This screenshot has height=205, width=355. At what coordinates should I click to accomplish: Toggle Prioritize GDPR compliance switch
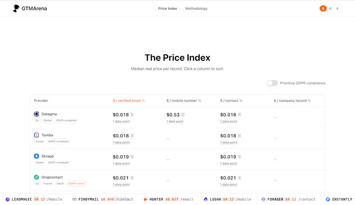272,83
